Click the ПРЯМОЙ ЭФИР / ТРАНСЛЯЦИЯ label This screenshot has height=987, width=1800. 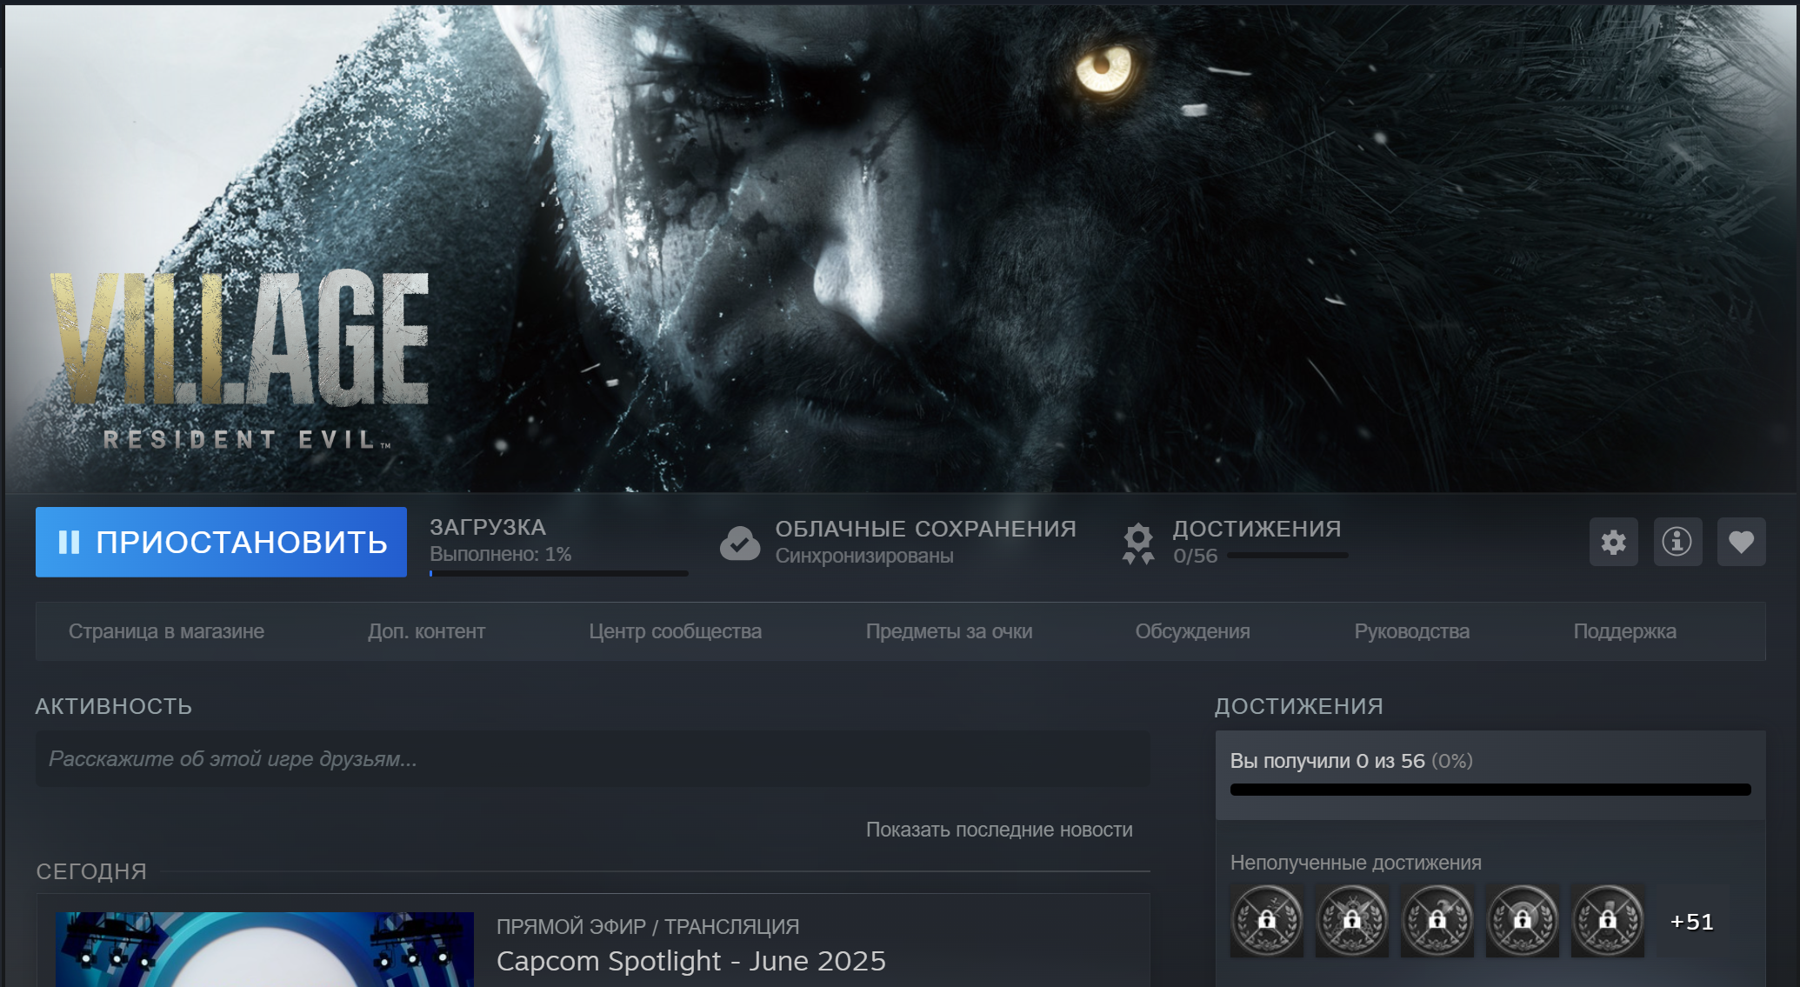pos(648,927)
